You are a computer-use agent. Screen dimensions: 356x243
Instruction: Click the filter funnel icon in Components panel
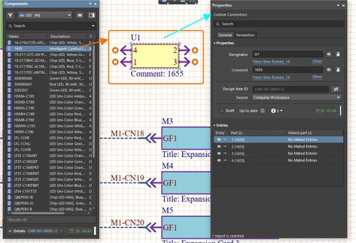tap(11, 14)
